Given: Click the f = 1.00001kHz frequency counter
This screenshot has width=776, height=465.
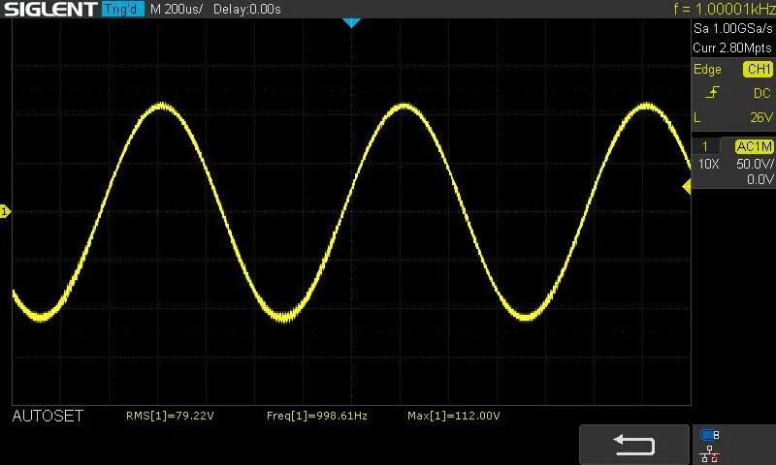Looking at the screenshot, I should (724, 9).
